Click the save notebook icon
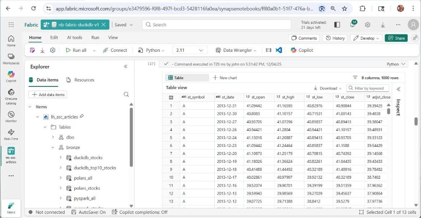 (32, 50)
